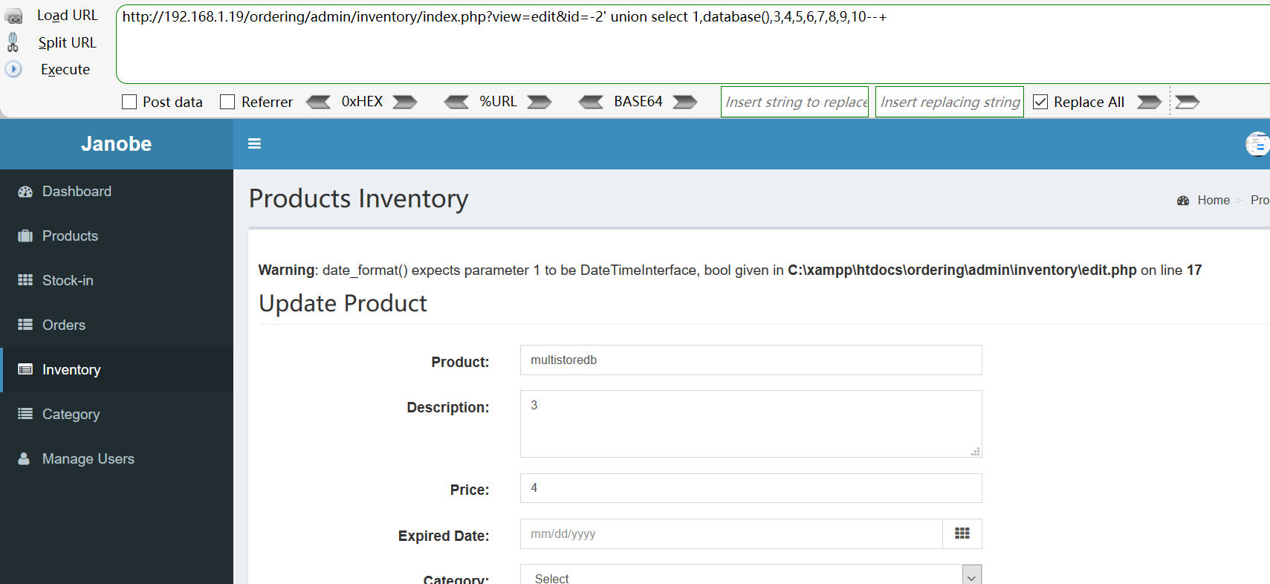Open the Category Select dropdown
This screenshot has width=1270, height=584.
(751, 576)
